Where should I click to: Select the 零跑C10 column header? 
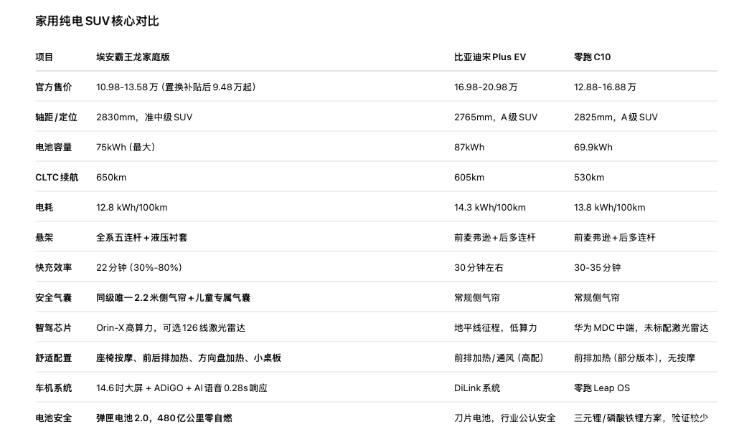click(x=593, y=57)
